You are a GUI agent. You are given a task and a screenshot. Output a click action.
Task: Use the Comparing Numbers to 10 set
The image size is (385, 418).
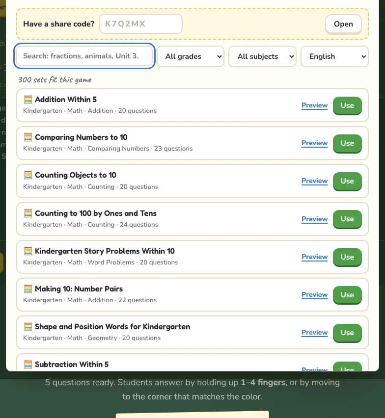347,143
